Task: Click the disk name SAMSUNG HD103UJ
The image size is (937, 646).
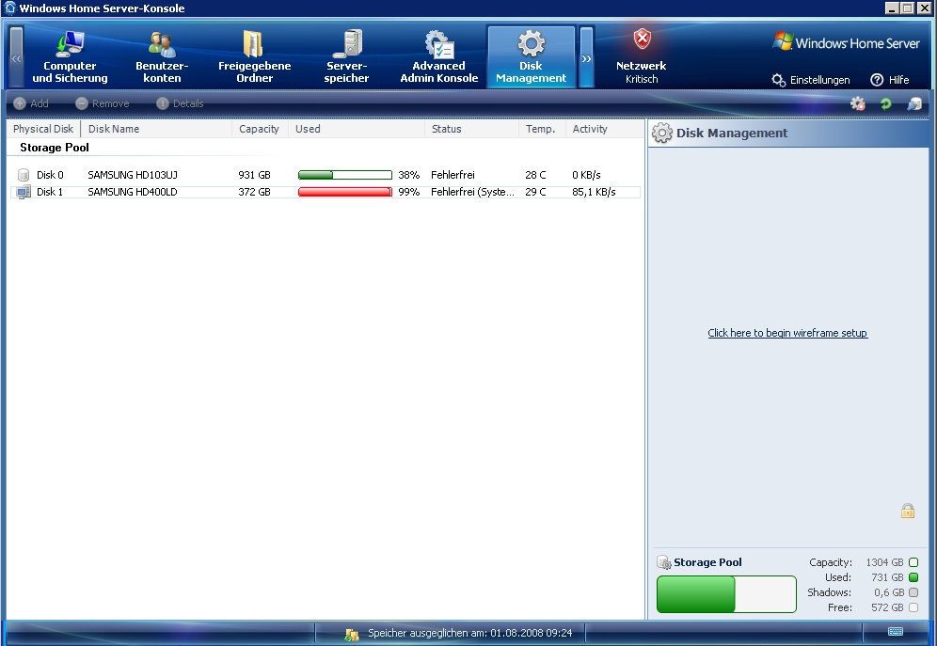Action: pyautogui.click(x=133, y=175)
